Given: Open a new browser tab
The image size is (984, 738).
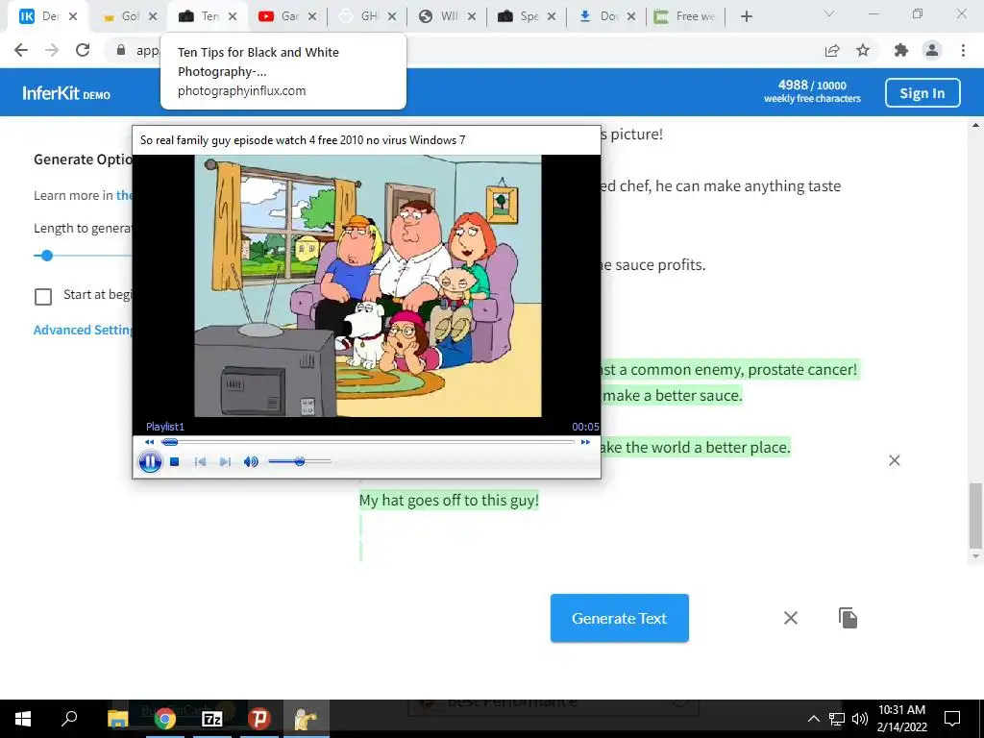Looking at the screenshot, I should click(746, 17).
